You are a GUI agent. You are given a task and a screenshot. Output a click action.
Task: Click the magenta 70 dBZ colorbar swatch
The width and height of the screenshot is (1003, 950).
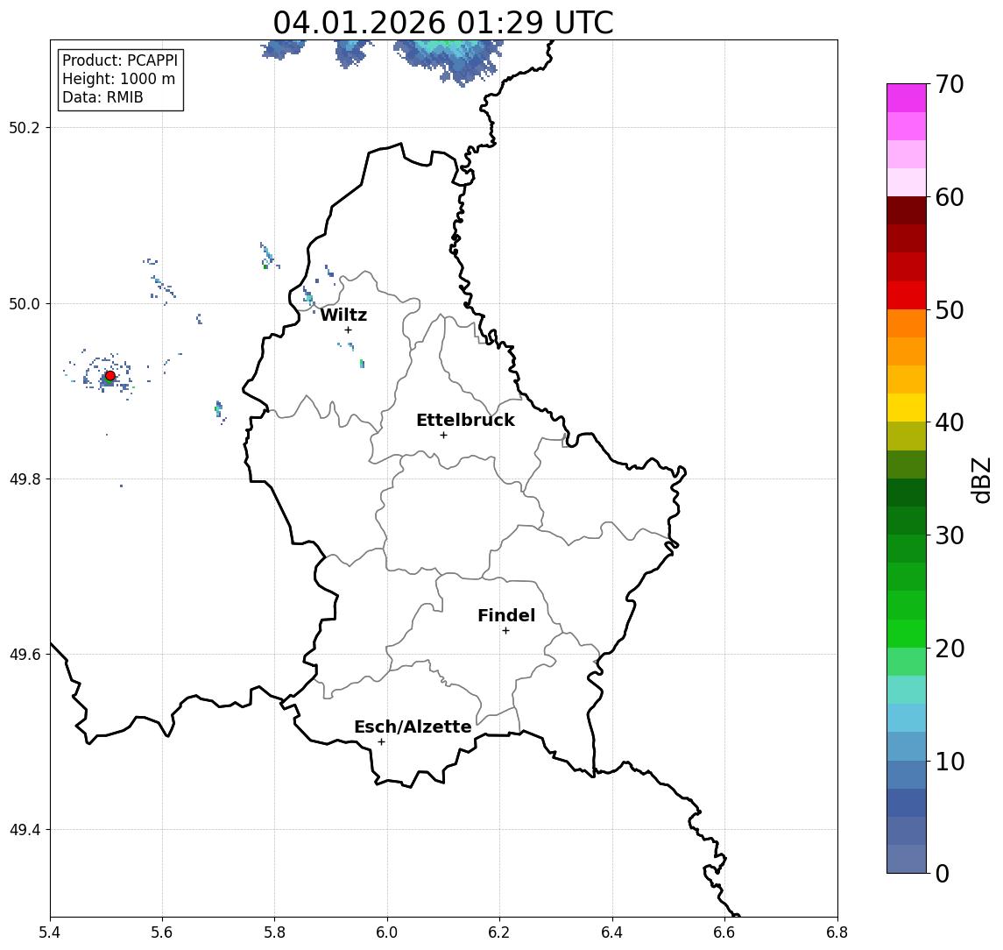tap(907, 98)
